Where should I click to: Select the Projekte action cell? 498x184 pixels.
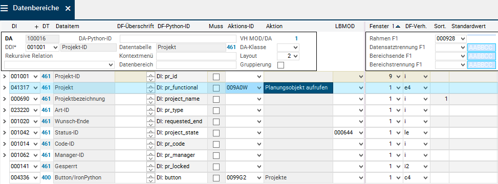[298, 178]
